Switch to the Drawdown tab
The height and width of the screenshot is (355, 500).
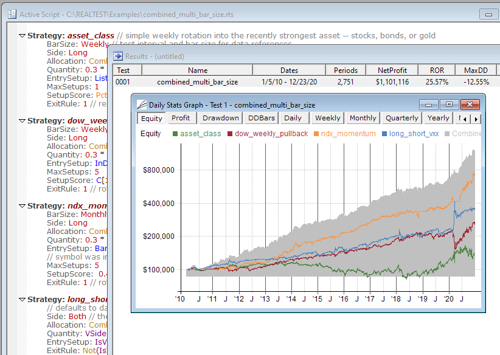(220, 118)
